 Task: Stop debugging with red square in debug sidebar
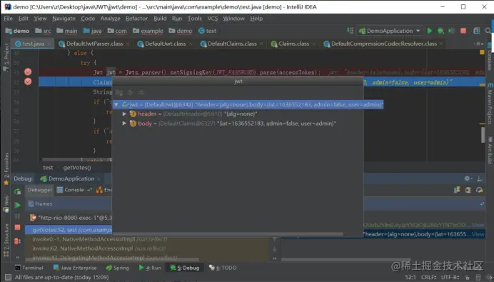coord(18,227)
